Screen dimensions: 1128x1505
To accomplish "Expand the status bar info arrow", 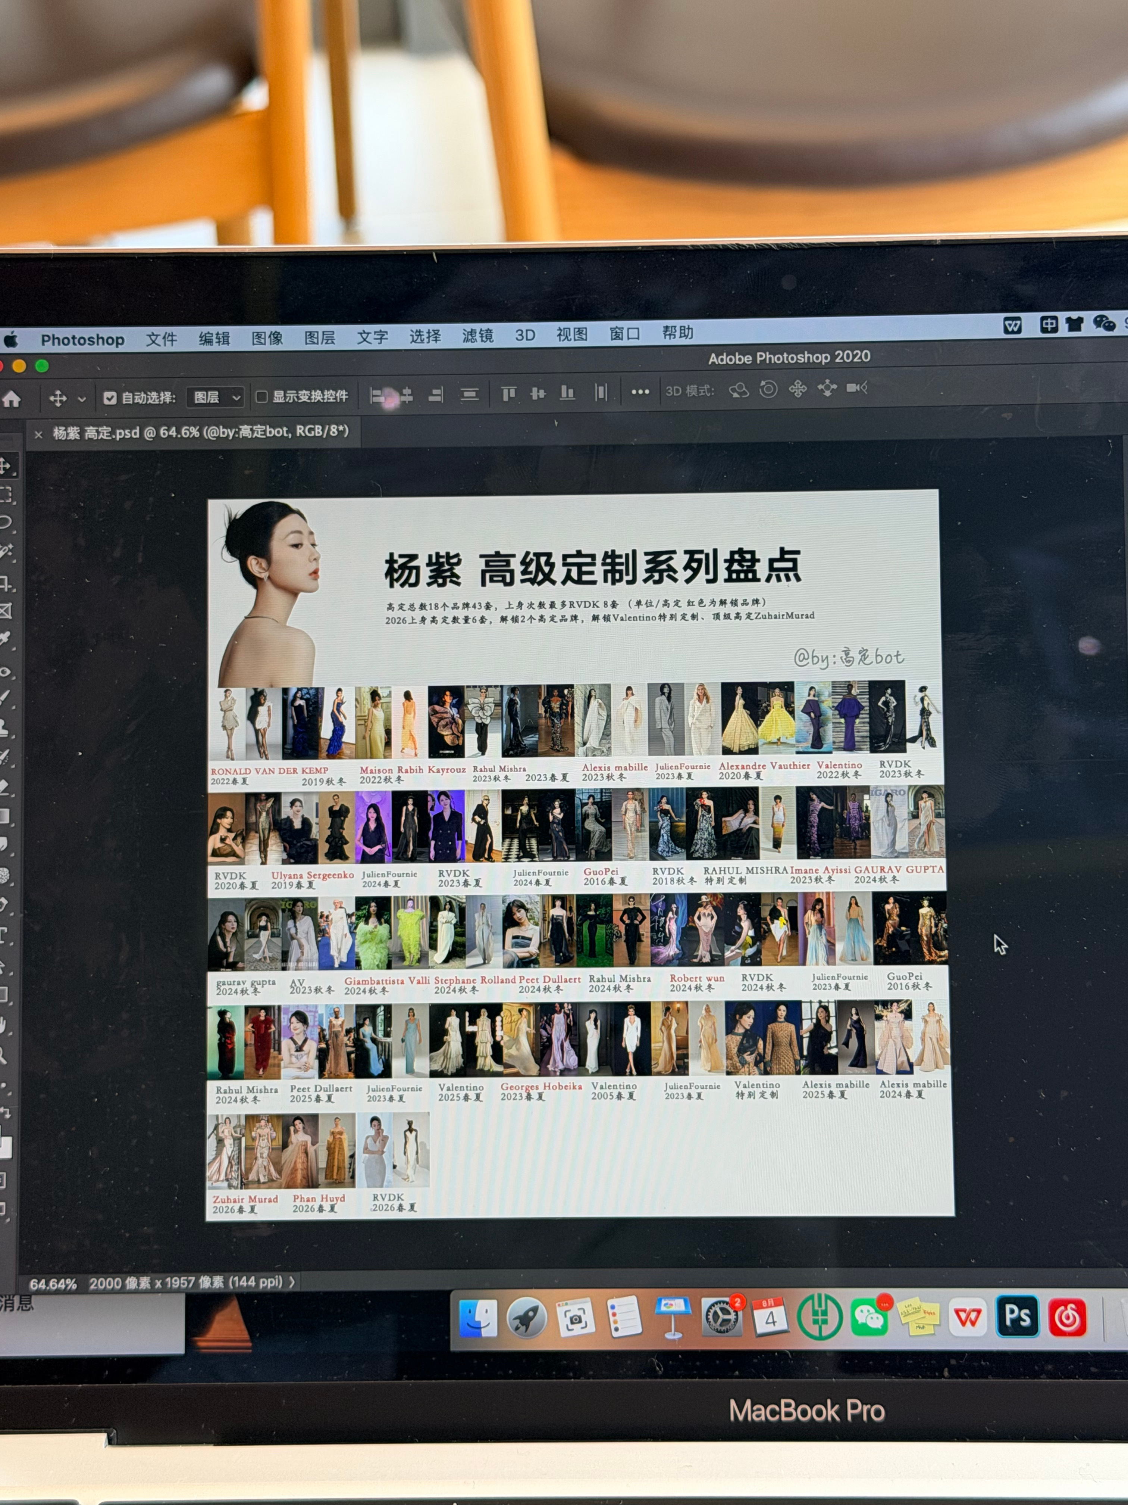I will [292, 1281].
